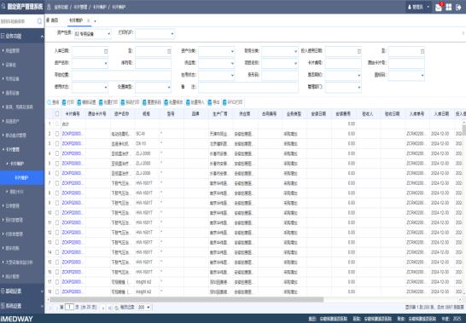The image size is (466, 323).
Task: Click the logout exit icon in header
Action: tap(458, 7)
